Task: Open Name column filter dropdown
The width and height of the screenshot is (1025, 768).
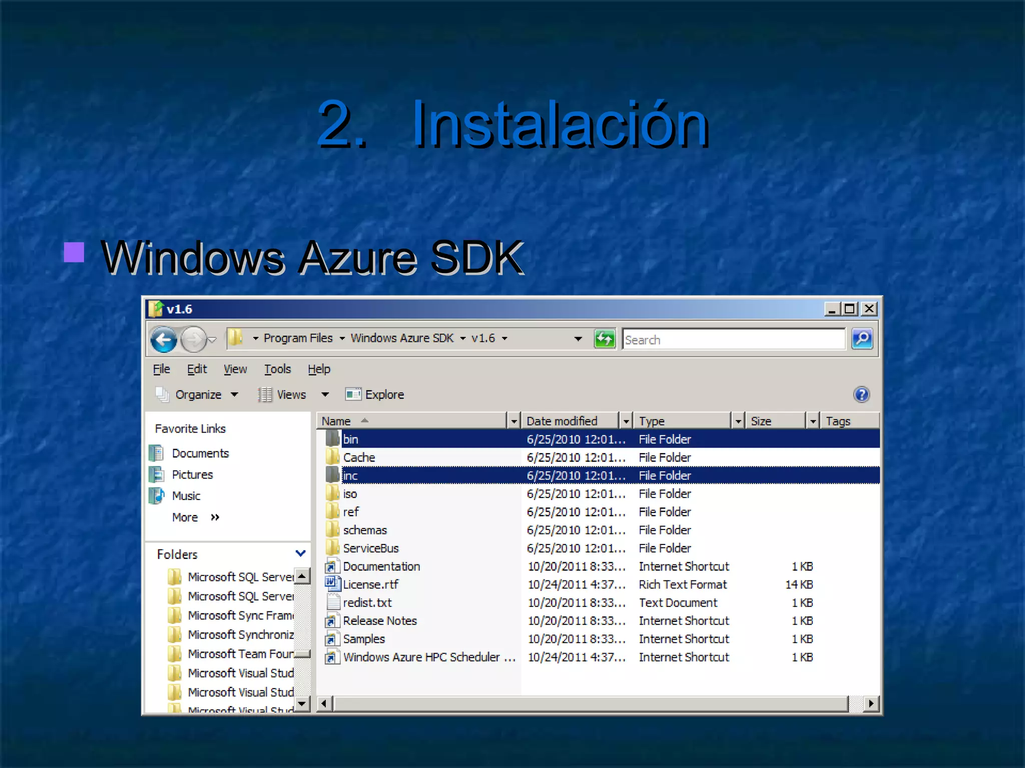Action: point(514,421)
